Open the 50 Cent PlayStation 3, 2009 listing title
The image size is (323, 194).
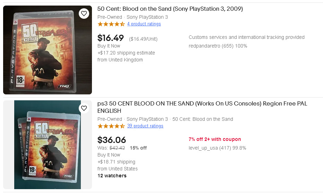(x=170, y=9)
